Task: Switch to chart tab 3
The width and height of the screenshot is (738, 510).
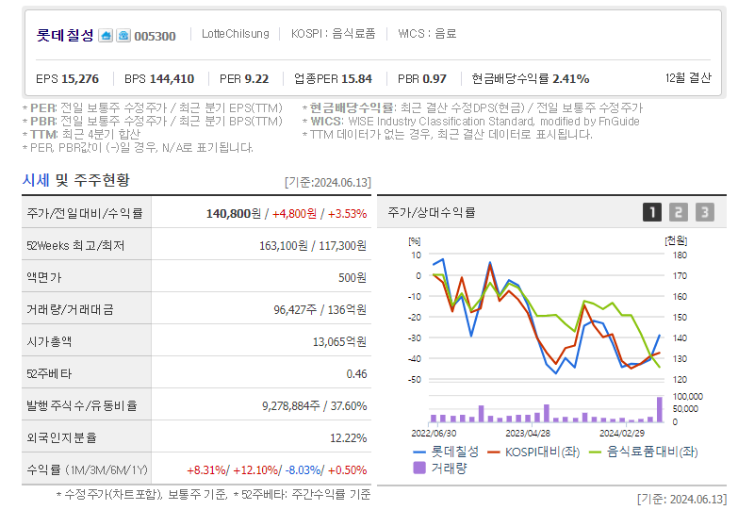Action: [x=705, y=212]
